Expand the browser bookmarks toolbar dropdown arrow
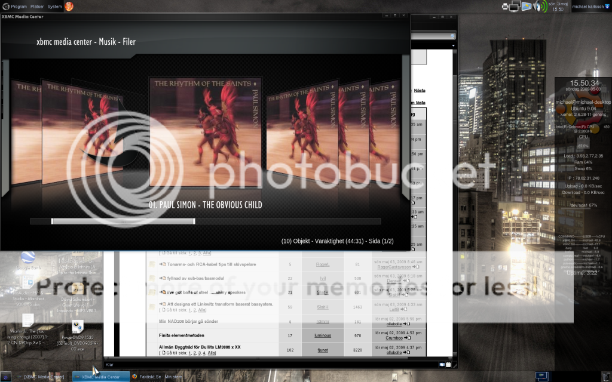 (x=452, y=46)
